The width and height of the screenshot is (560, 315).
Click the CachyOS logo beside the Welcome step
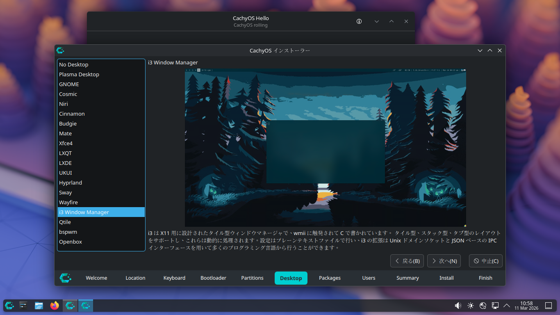point(65,278)
